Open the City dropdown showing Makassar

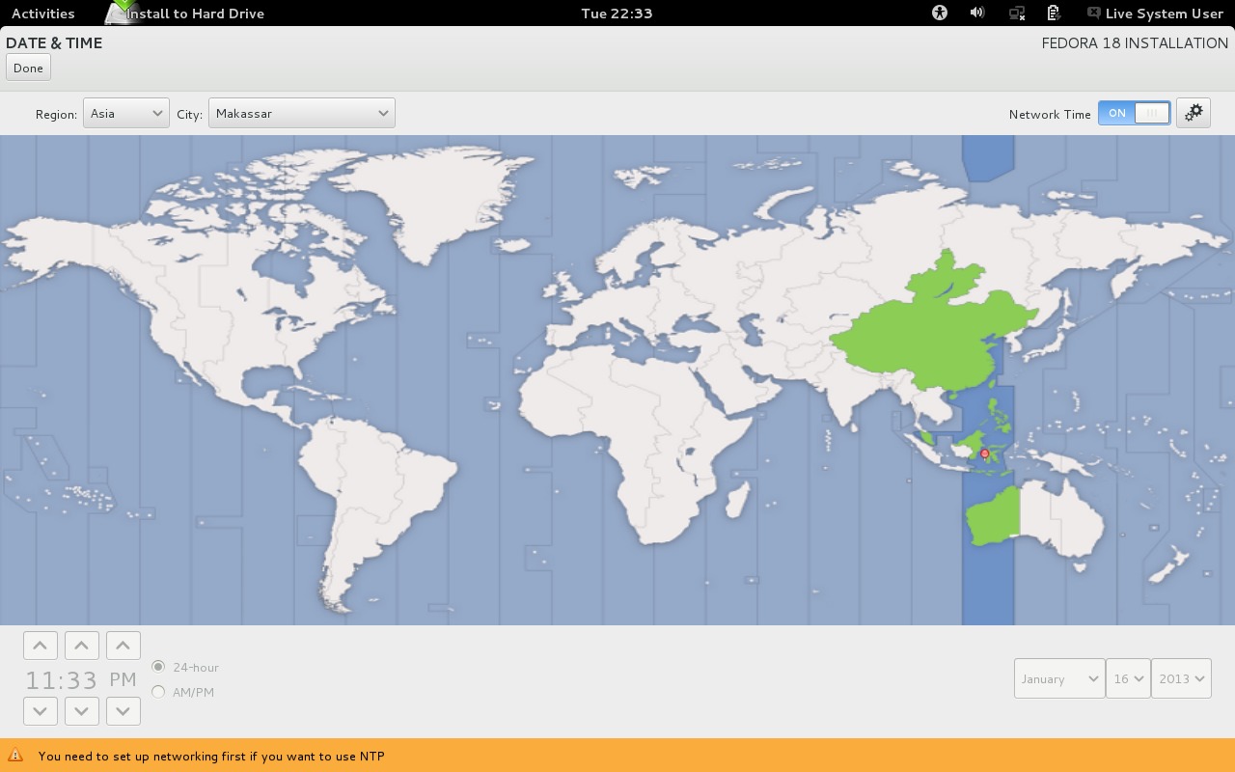[302, 113]
